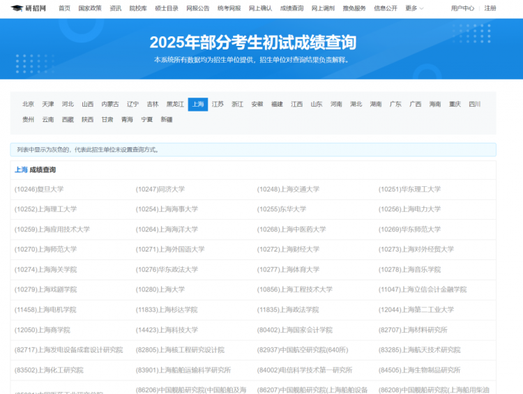Image resolution: width=523 pixels, height=394 pixels.
Task: Select the 北京 province tab
Action: [x=28, y=104]
